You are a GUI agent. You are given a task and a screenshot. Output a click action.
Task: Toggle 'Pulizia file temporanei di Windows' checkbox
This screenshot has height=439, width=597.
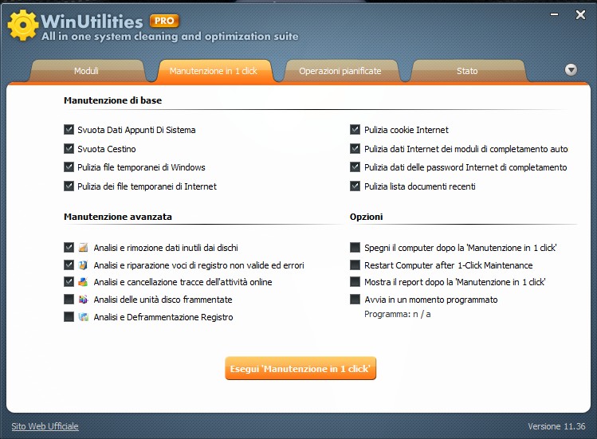coord(69,167)
